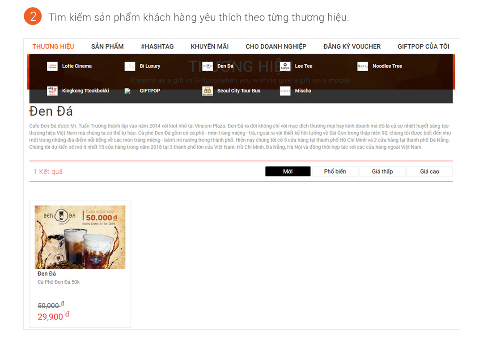
Task: Select Seoul City Tour Bus link
Action: (239, 91)
